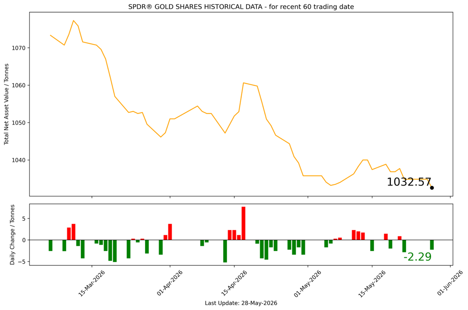This screenshot has width=468, height=310.
Task: Click the 5 tick on daily change axis
Action: click(x=23, y=218)
